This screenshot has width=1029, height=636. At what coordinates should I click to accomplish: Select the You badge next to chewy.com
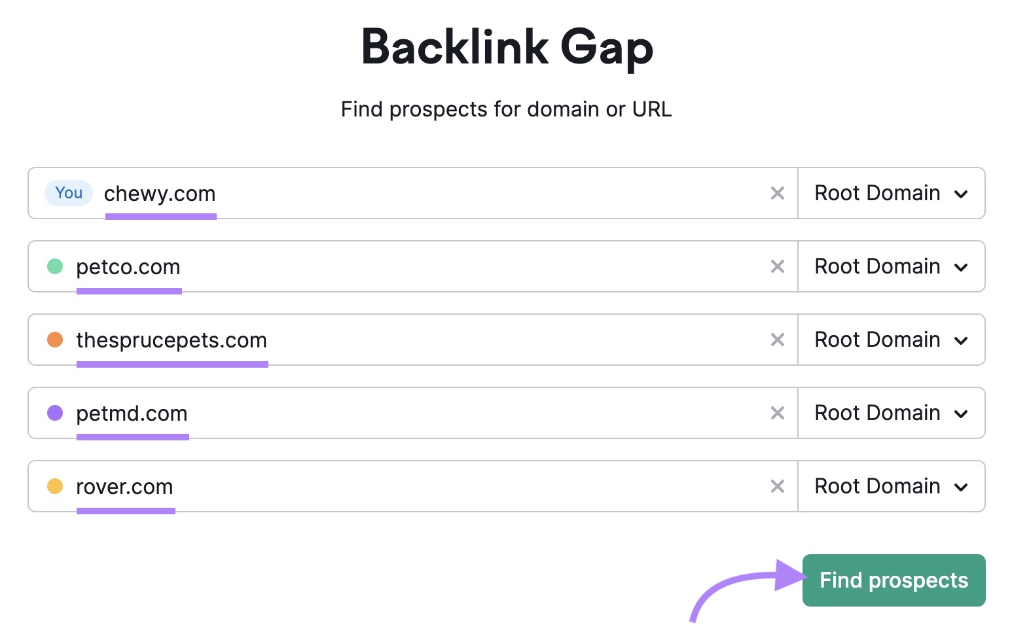coord(68,193)
